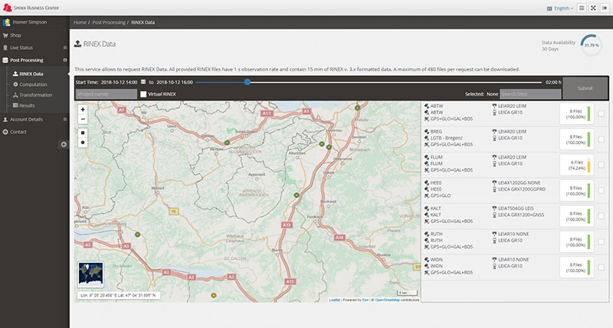Click the LGTB - Bregenz station name
The height and width of the screenshot is (328, 613).
[x=447, y=138]
